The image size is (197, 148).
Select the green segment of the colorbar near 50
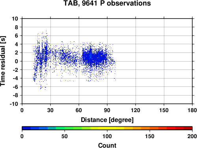[x=65, y=128]
